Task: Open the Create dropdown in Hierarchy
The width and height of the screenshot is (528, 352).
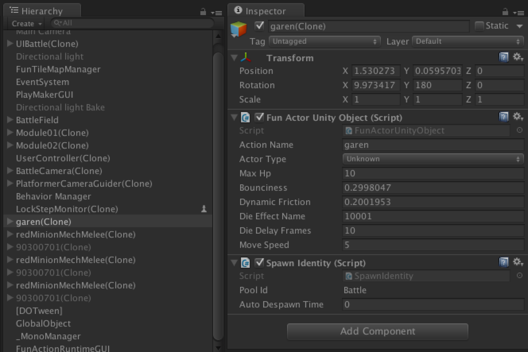Action: tap(27, 23)
